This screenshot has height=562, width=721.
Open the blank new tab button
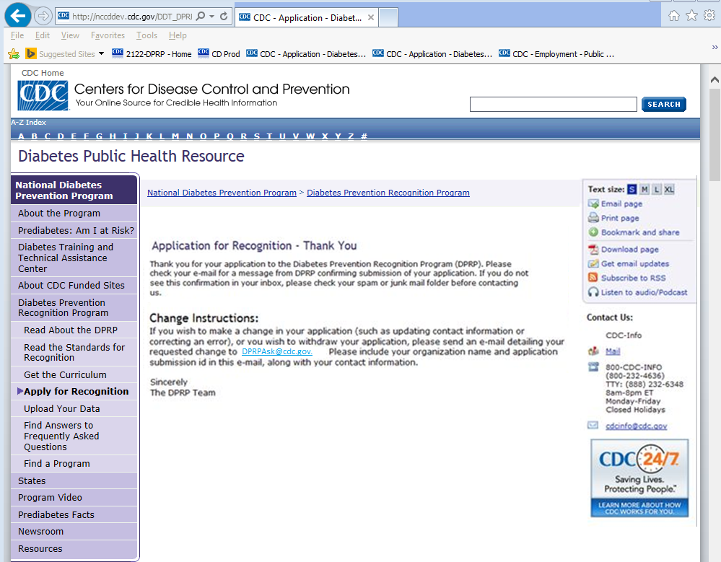tap(388, 17)
